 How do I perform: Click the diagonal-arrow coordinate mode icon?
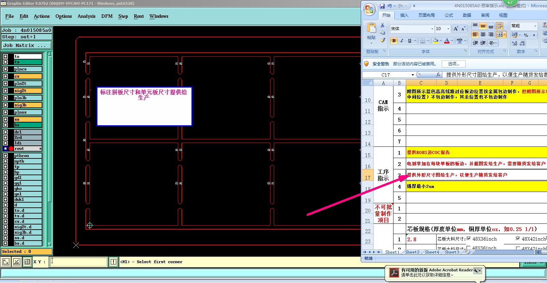point(6,262)
